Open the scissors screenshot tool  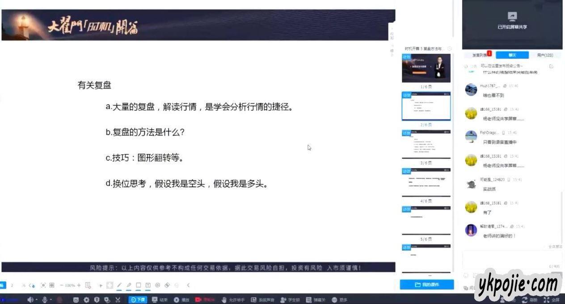coord(118,300)
